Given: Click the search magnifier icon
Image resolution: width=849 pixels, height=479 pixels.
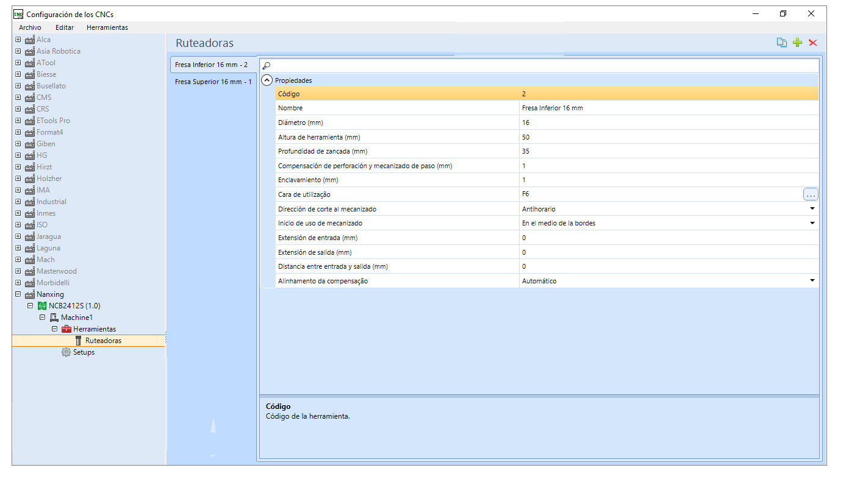Looking at the screenshot, I should pyautogui.click(x=267, y=66).
